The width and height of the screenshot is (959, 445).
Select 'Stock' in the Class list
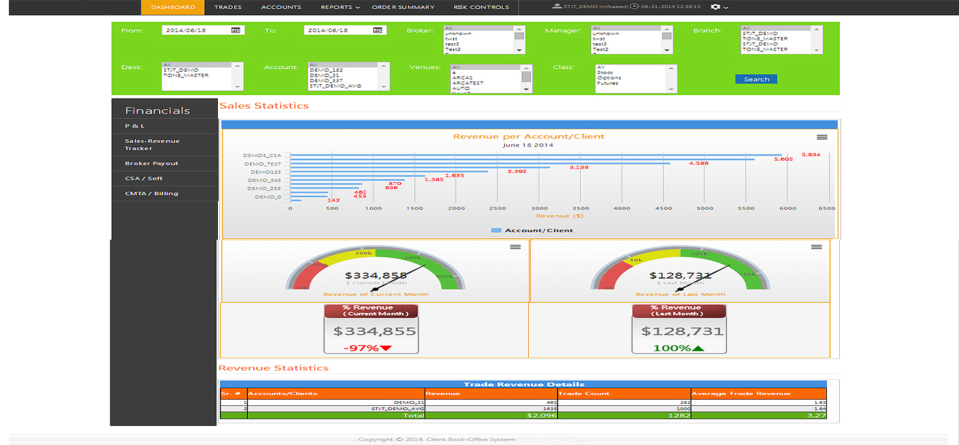pos(630,73)
